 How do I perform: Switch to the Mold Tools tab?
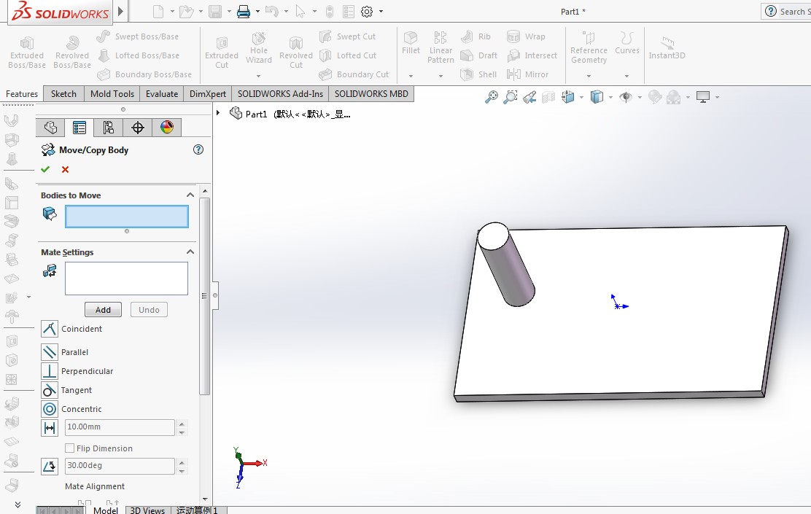pyautogui.click(x=112, y=93)
